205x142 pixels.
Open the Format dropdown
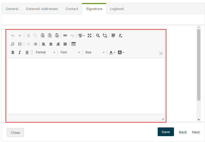[x=45, y=52]
